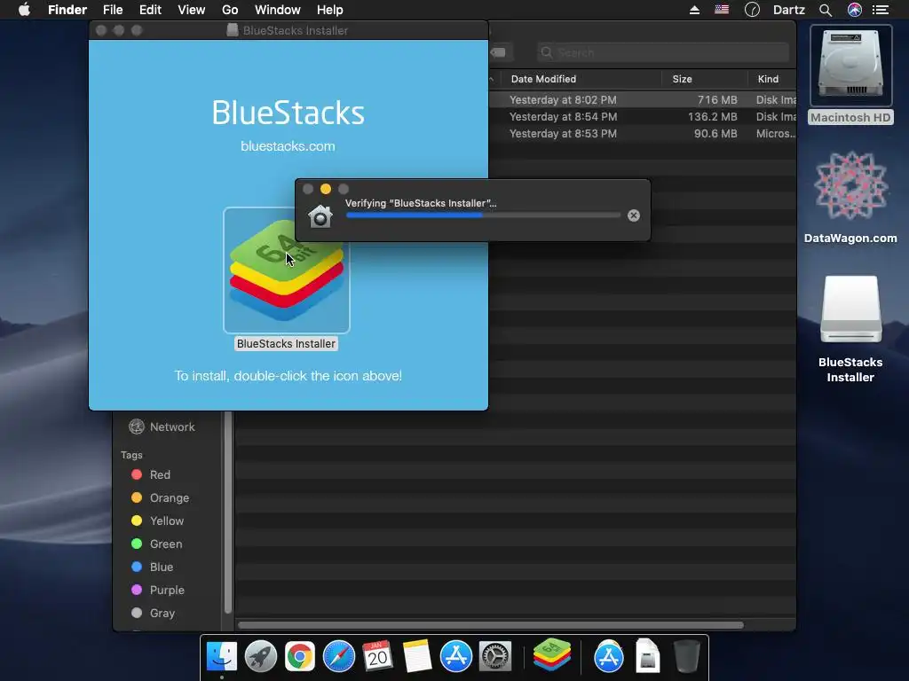This screenshot has width=909, height=681.
Task: Open Launchpad from the Dock
Action: coord(261,657)
